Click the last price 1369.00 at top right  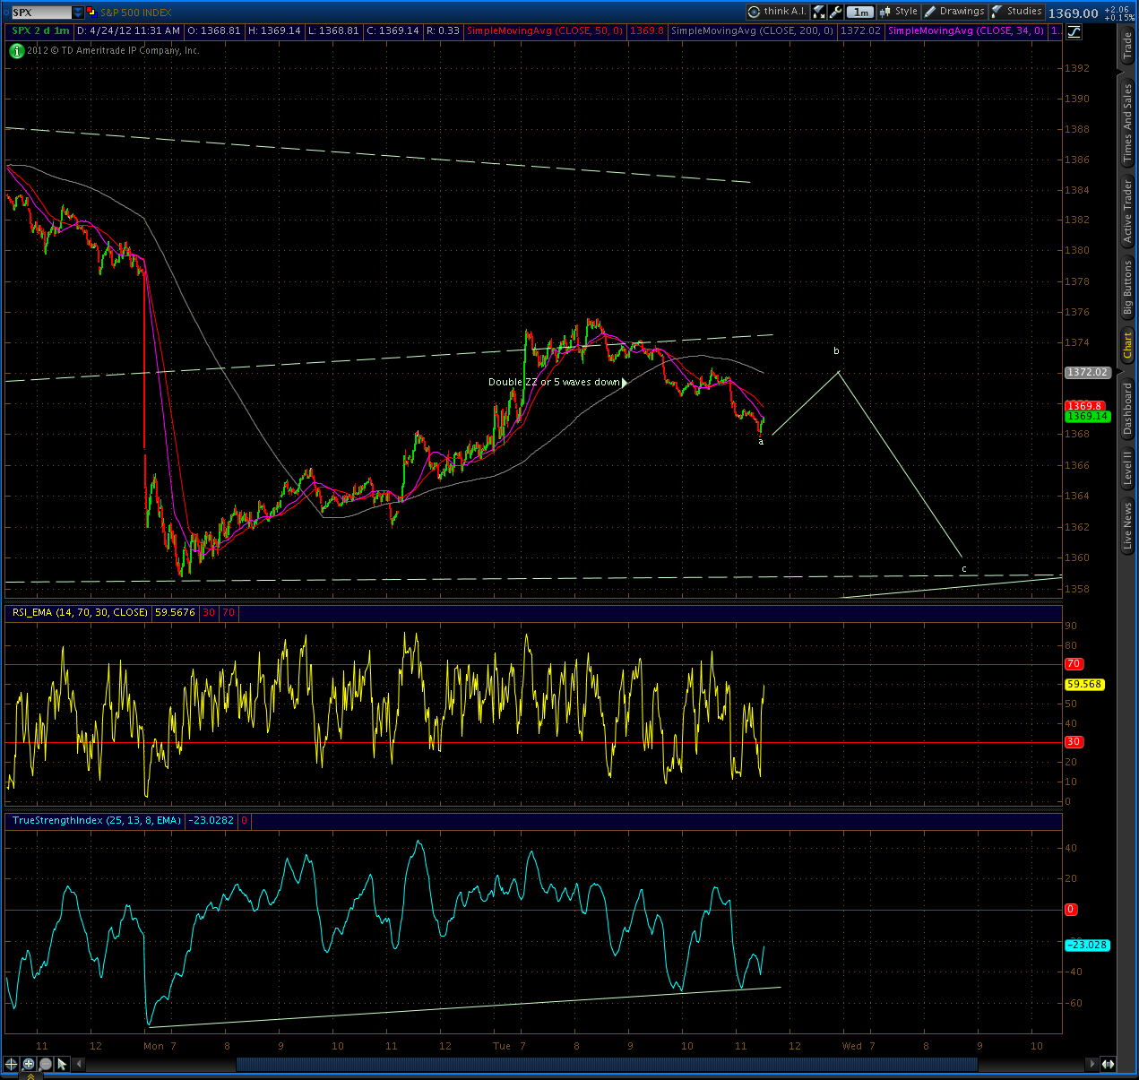[x=1074, y=13]
